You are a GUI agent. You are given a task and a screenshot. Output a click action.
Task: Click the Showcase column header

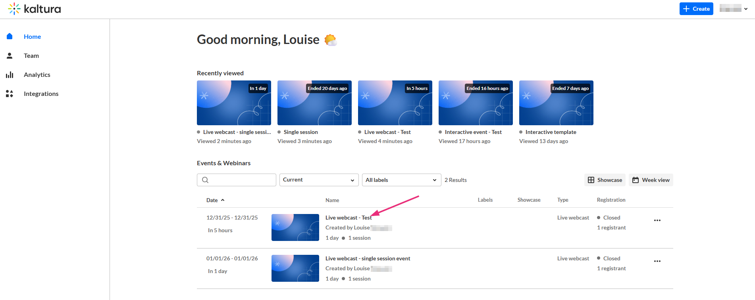pos(529,200)
